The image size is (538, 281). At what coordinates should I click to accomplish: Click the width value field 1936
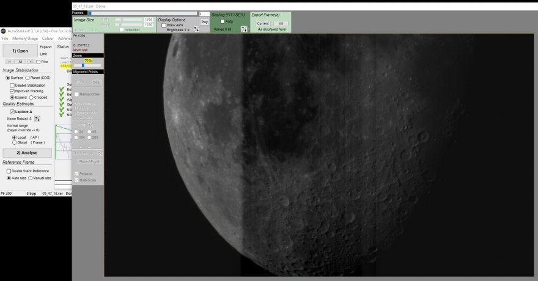pos(148,20)
